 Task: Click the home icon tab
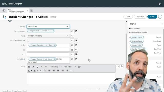pos(4,10)
